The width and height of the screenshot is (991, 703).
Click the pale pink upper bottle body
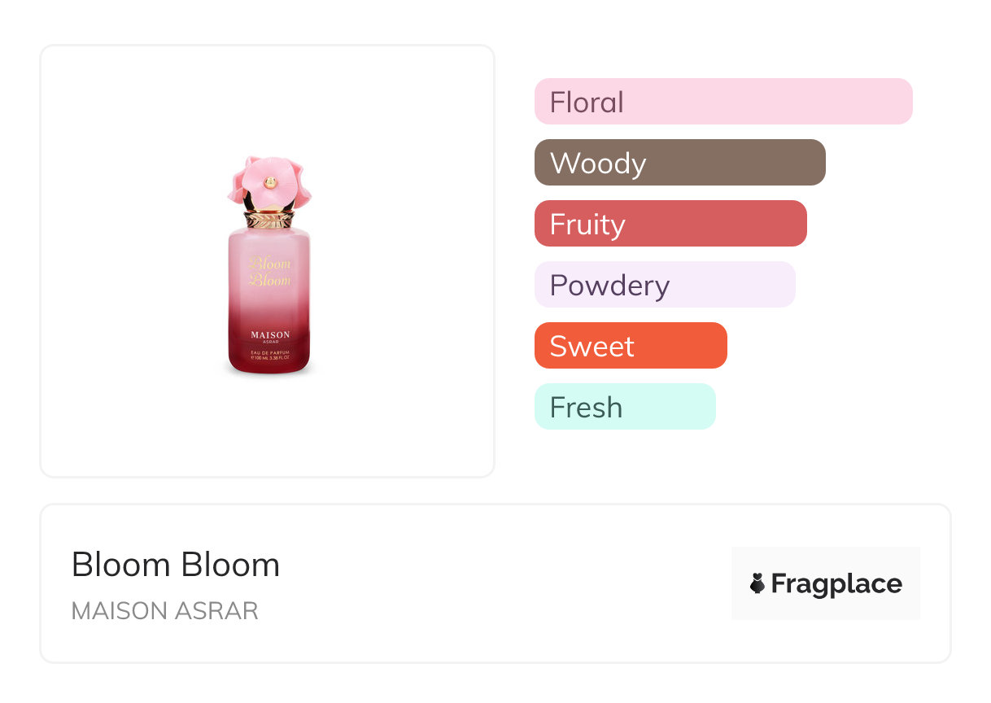coord(269,244)
